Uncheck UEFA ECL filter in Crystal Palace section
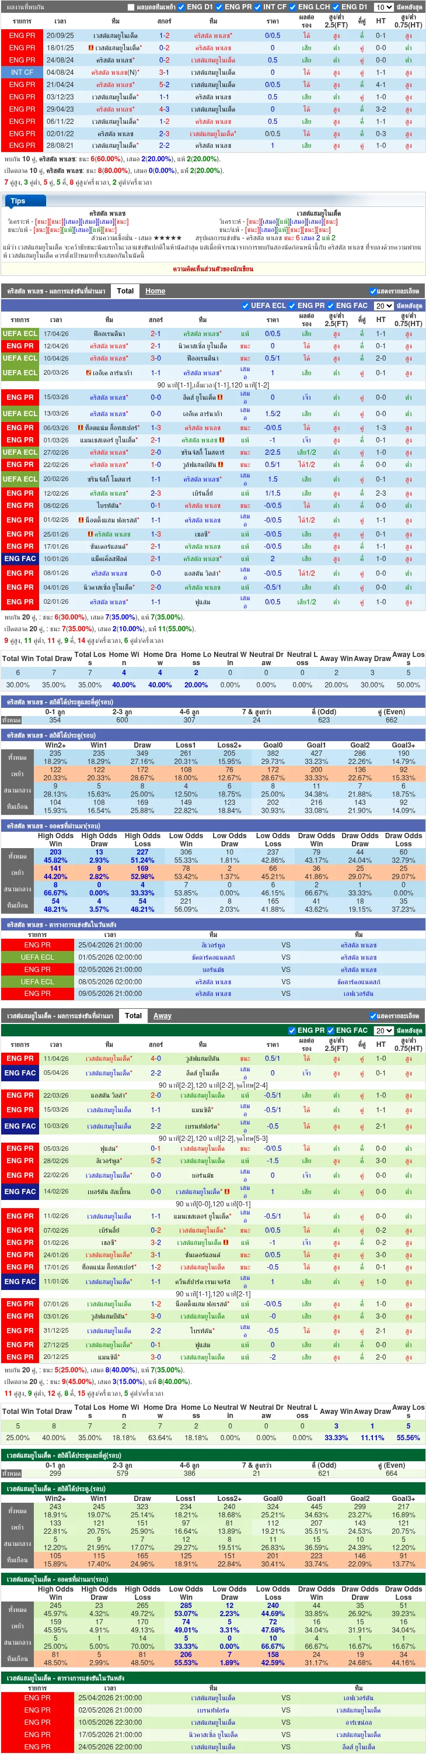The height and width of the screenshot is (1757, 426). click(245, 306)
